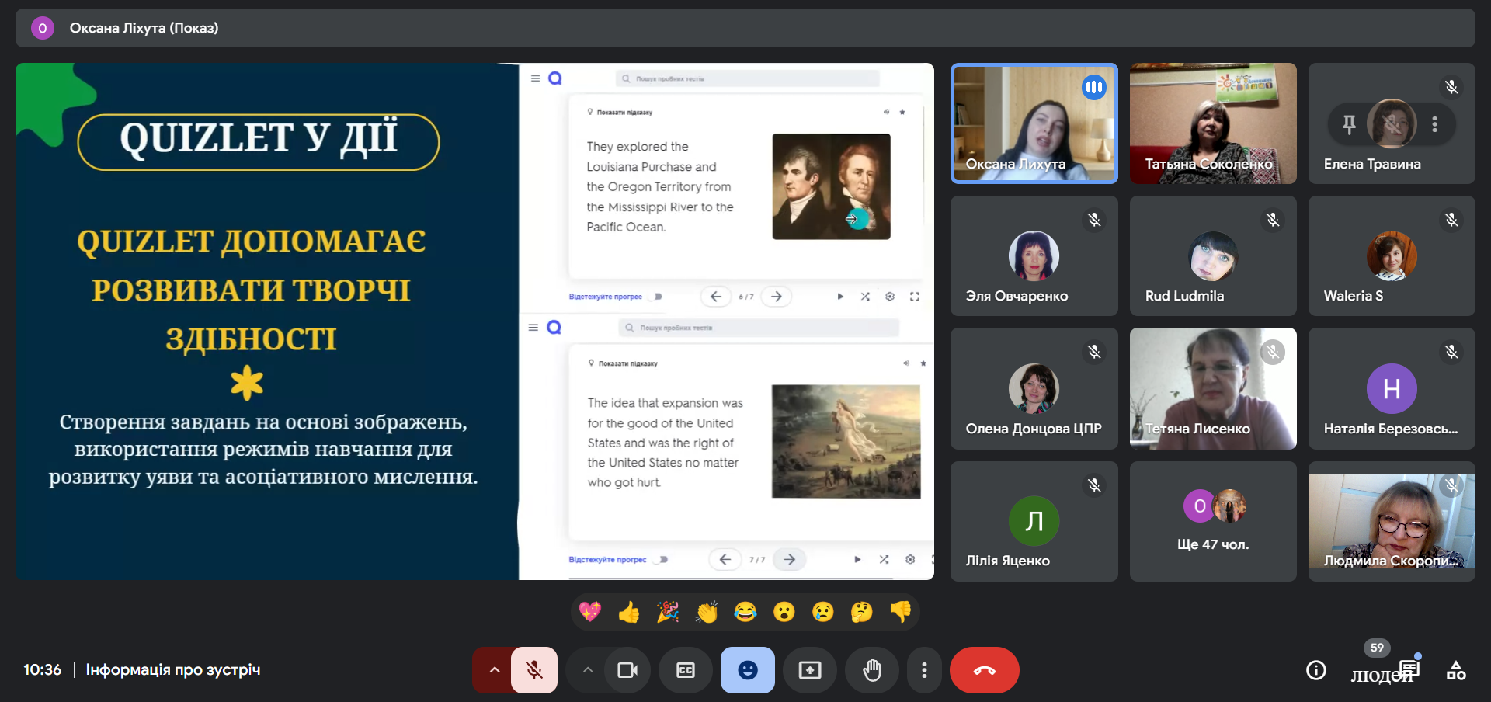Turn on closed captions
Viewport: 1491px width, 702px height.
click(x=686, y=670)
